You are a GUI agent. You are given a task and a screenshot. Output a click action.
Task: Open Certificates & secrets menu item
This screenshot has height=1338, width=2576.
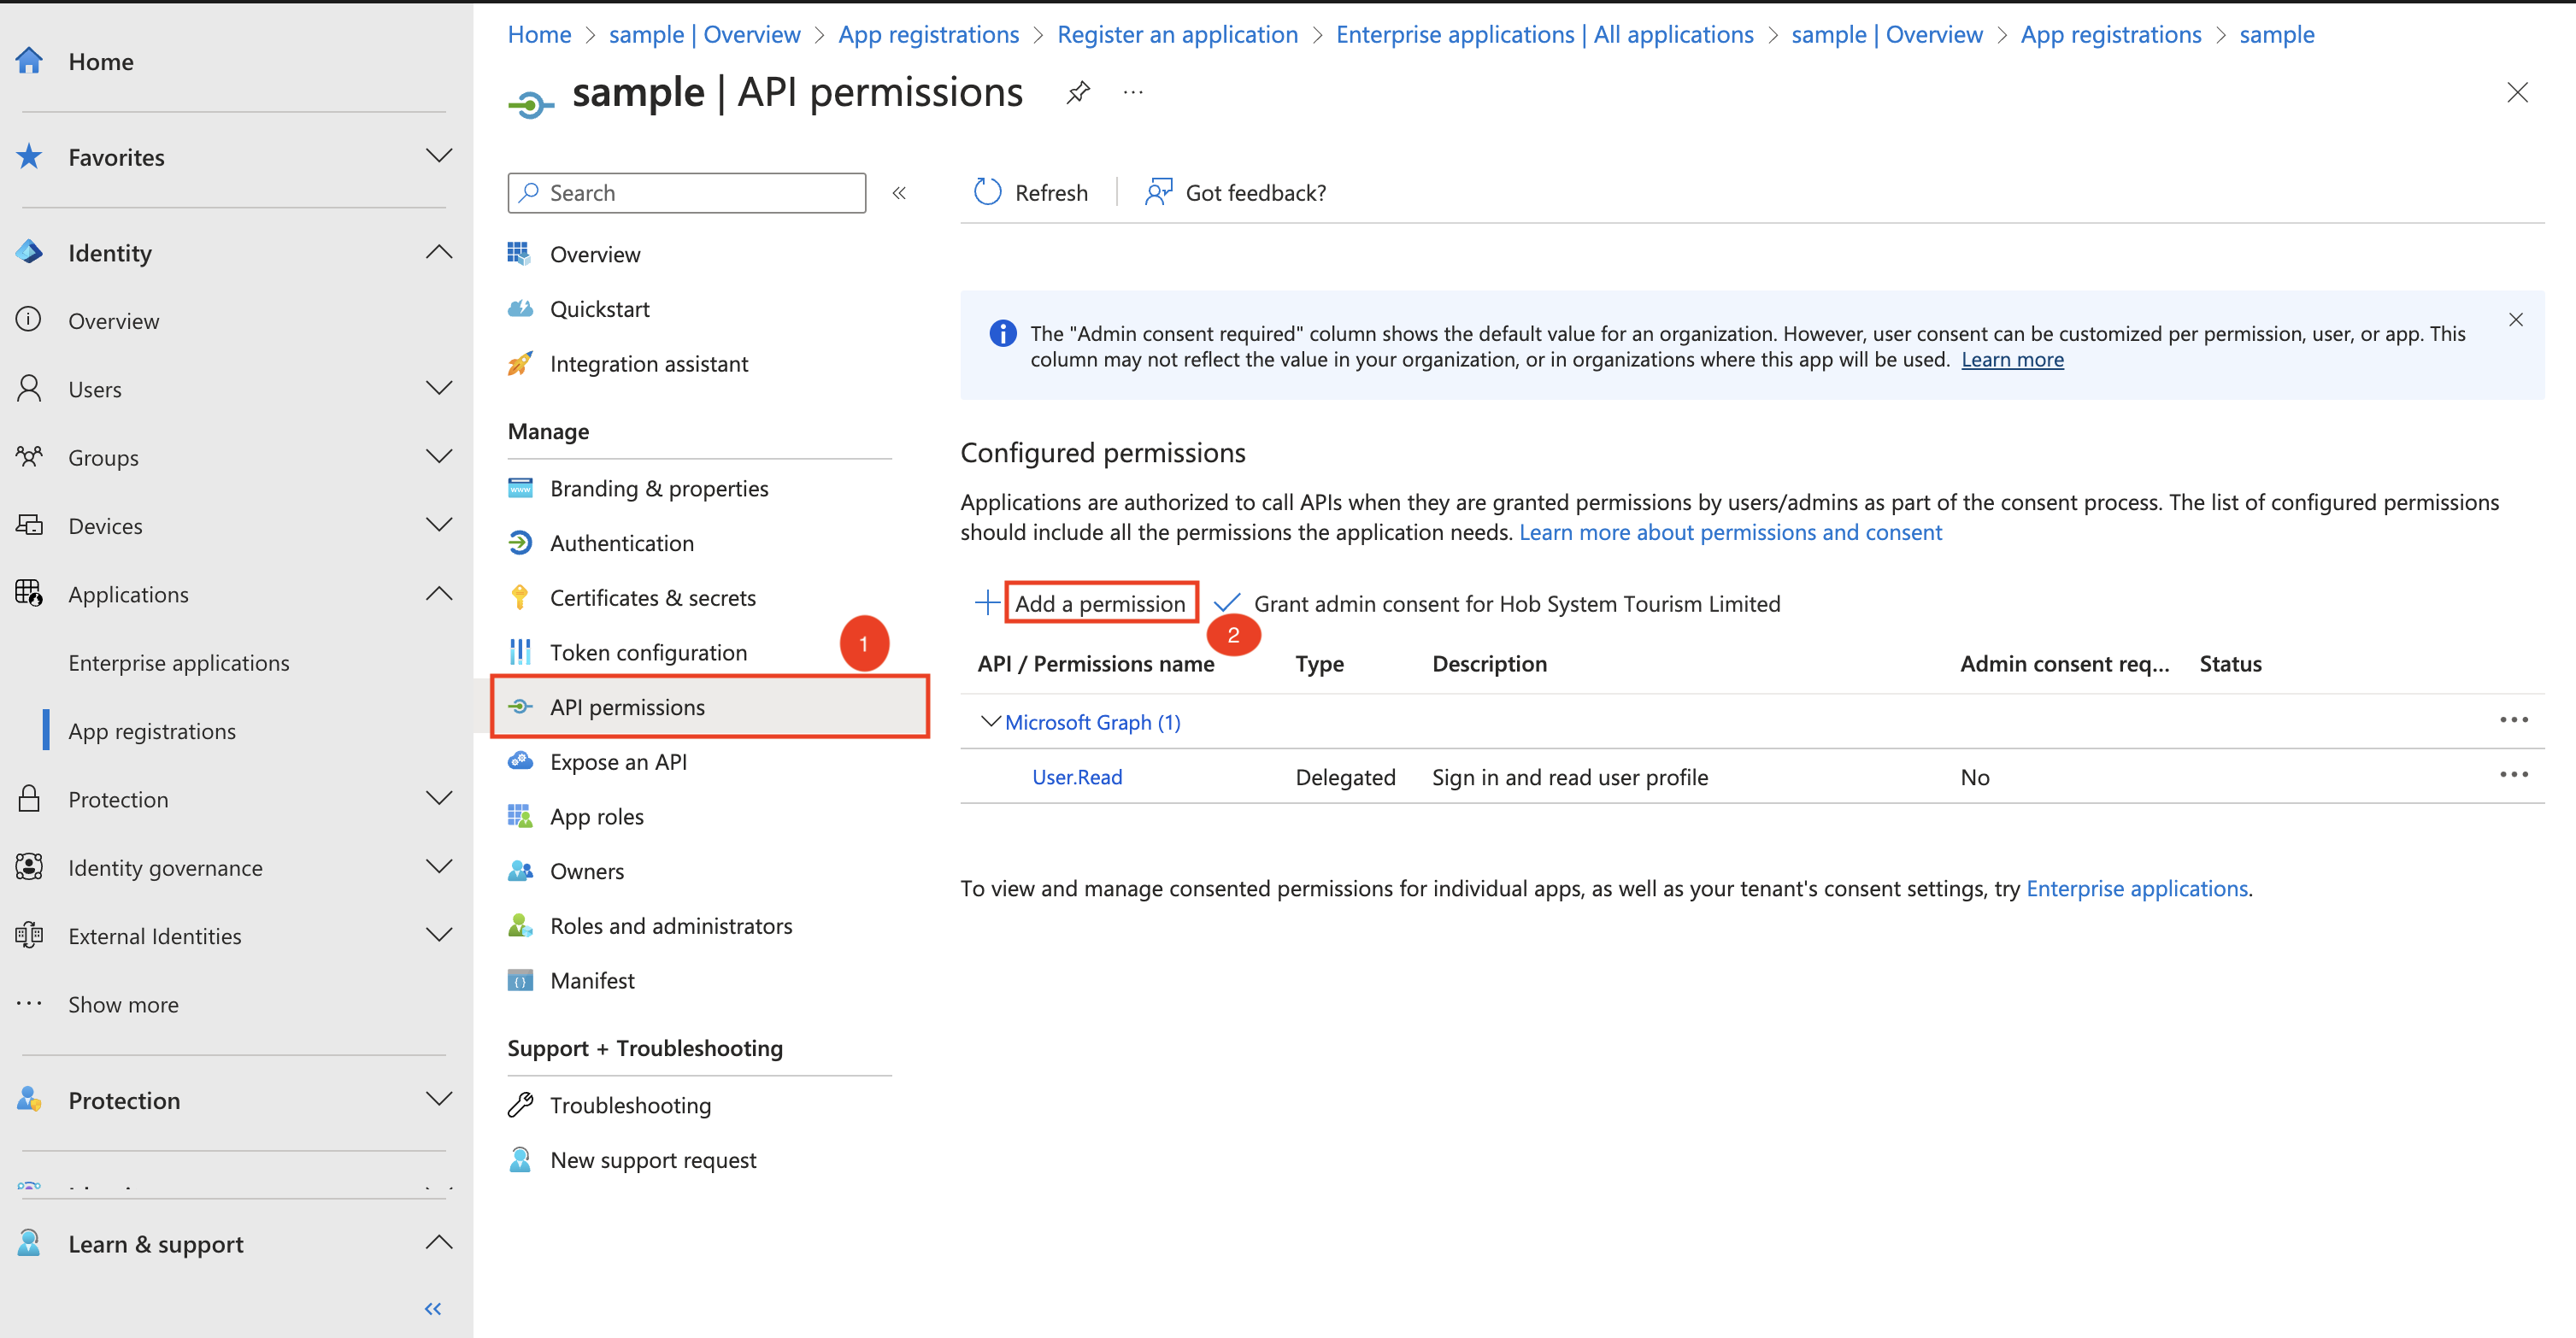(652, 597)
